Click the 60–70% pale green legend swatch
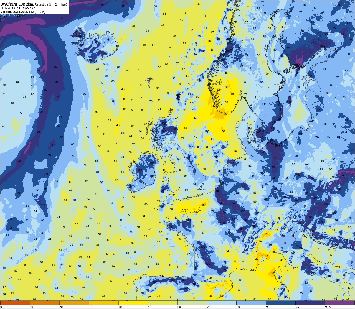Screen dimensions: 355x309 click(x=192, y=303)
